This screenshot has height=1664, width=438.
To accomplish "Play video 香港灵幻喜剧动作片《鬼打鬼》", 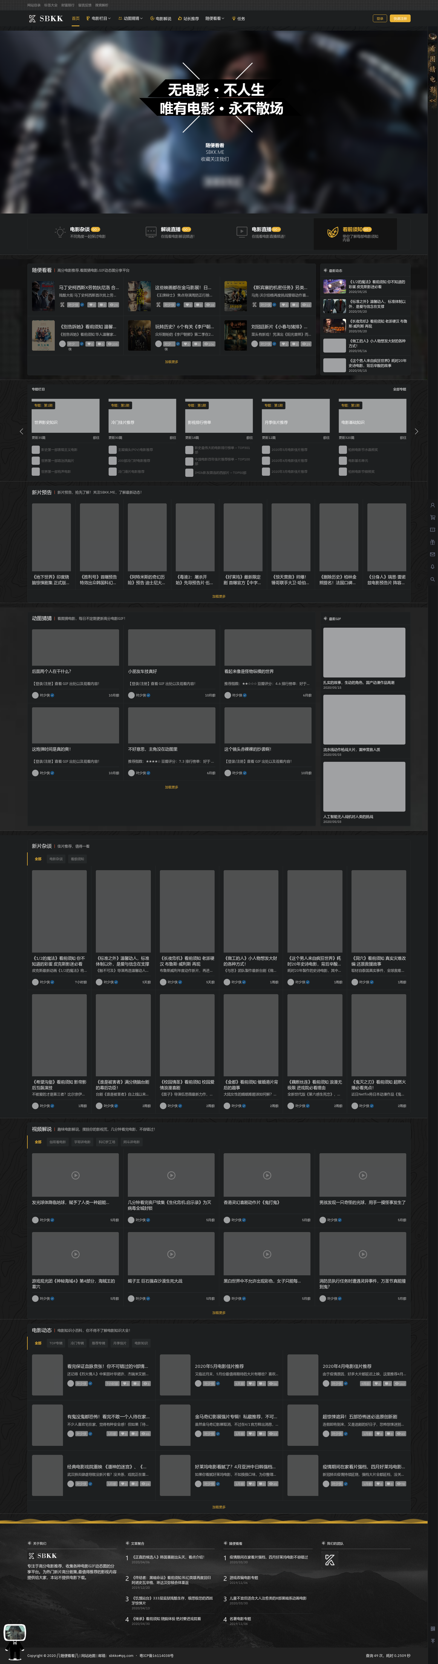I will pos(267,1176).
